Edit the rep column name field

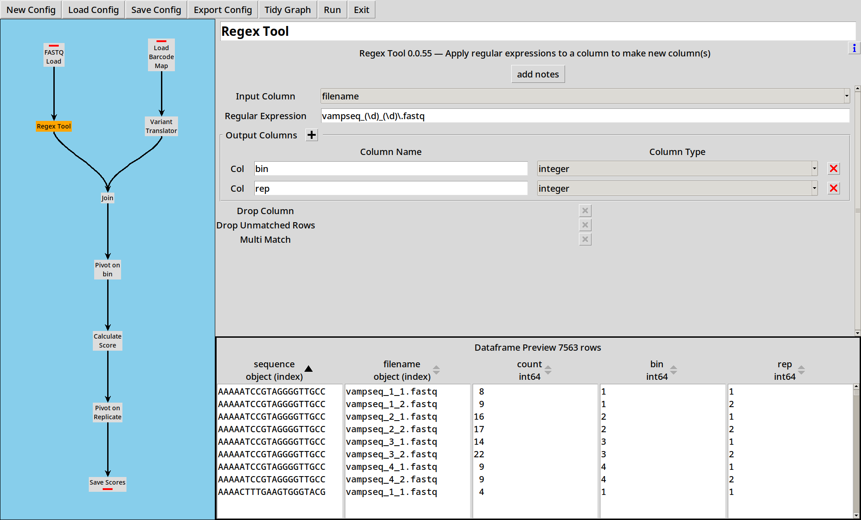(x=391, y=189)
